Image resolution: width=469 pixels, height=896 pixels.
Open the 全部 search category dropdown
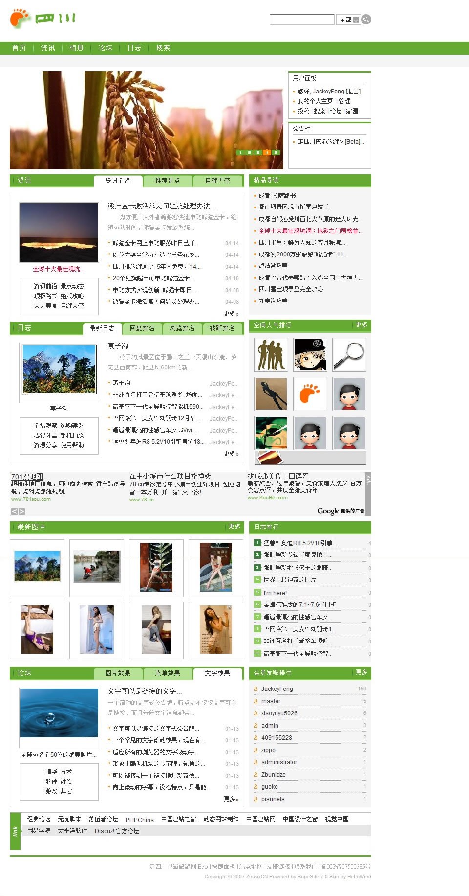(x=348, y=20)
